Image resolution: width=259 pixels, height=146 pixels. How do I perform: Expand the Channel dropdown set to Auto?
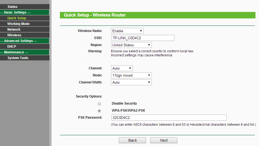(122, 68)
